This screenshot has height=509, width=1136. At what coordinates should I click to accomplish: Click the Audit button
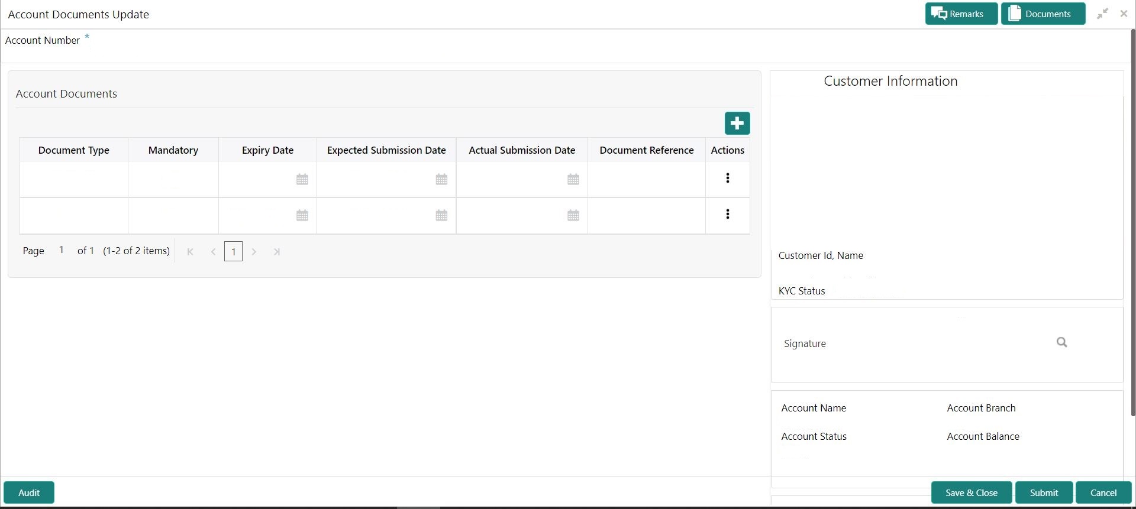pyautogui.click(x=29, y=492)
